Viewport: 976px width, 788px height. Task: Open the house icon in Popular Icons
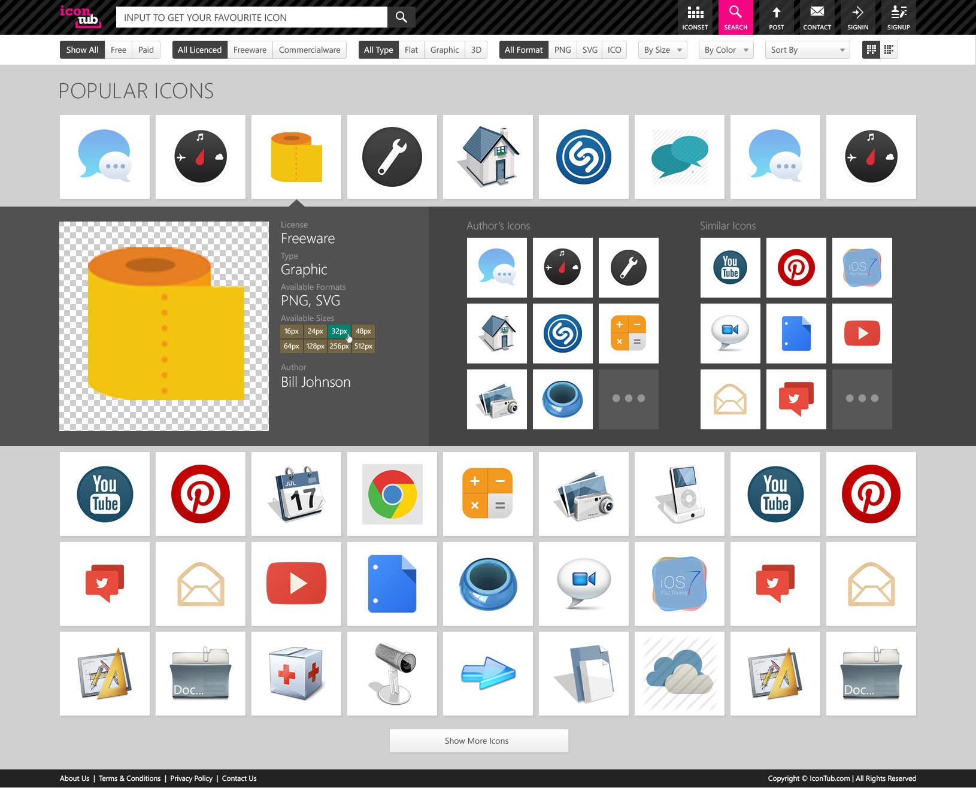tap(488, 157)
